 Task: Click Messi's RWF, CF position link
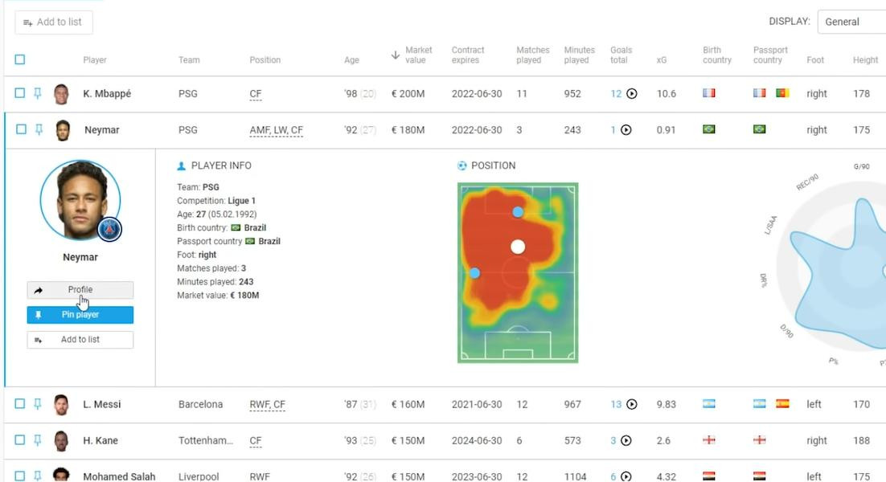(x=267, y=405)
